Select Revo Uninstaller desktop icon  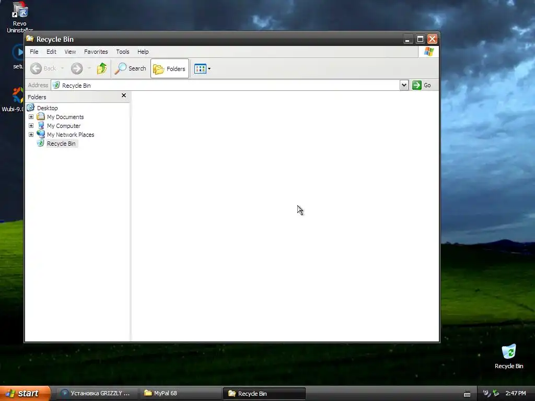[x=19, y=17]
